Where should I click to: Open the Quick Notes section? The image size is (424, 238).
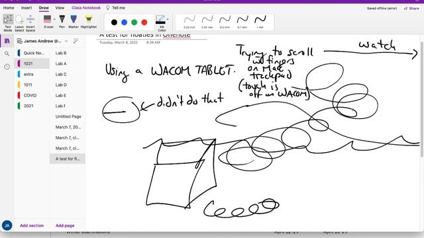pyautogui.click(x=32, y=53)
